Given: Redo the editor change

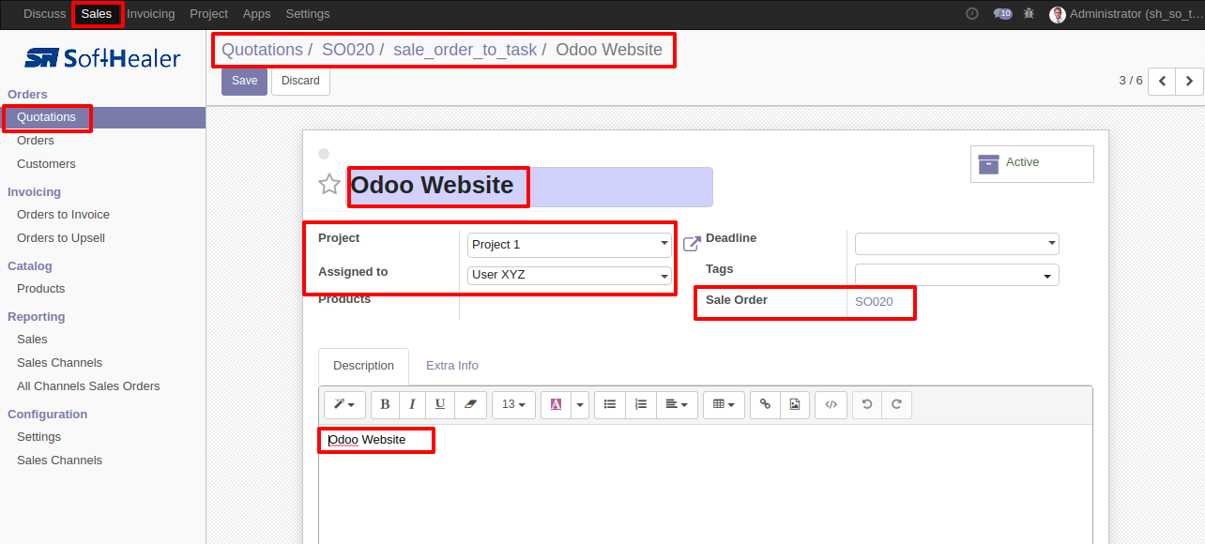Looking at the screenshot, I should (x=896, y=404).
